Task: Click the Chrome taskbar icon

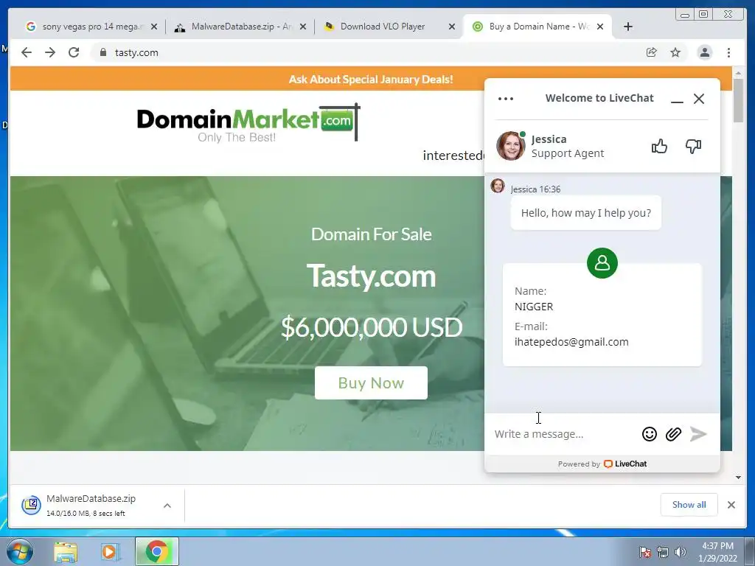Action: coord(156,551)
